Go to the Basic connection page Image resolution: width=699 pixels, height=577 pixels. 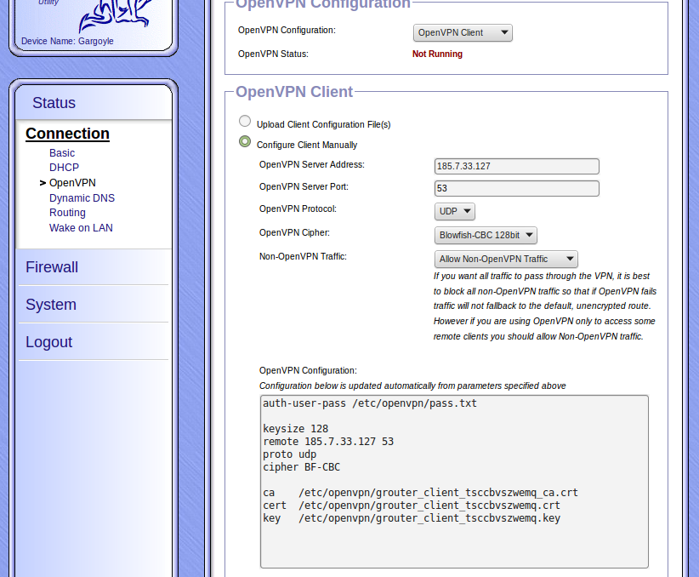(x=62, y=152)
